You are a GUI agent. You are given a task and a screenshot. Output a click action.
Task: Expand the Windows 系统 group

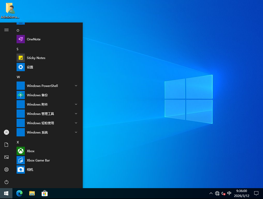pos(76,132)
